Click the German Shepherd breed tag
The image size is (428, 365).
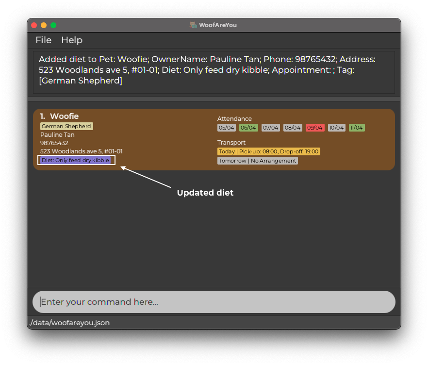(66, 126)
